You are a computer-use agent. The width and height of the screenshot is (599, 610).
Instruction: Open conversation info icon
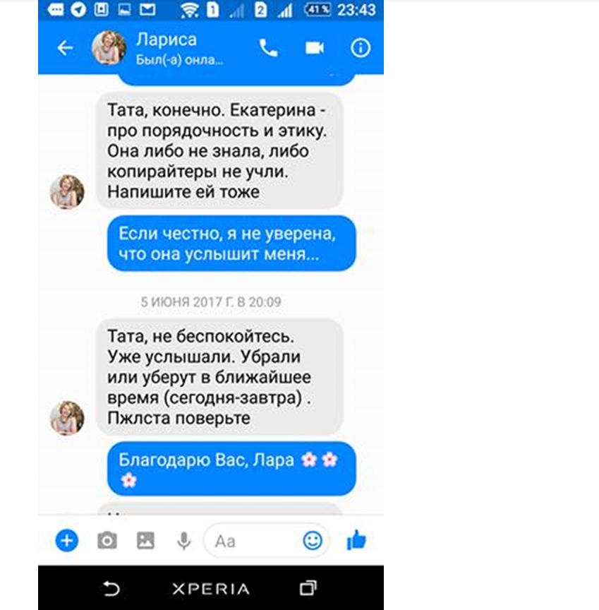(361, 48)
